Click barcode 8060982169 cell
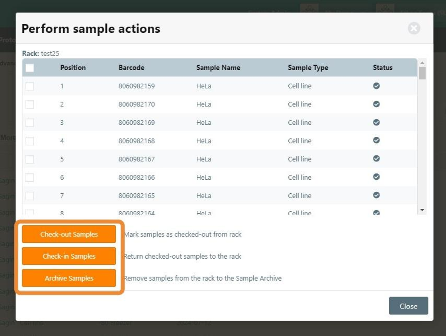This screenshot has height=336, width=446. click(137, 122)
